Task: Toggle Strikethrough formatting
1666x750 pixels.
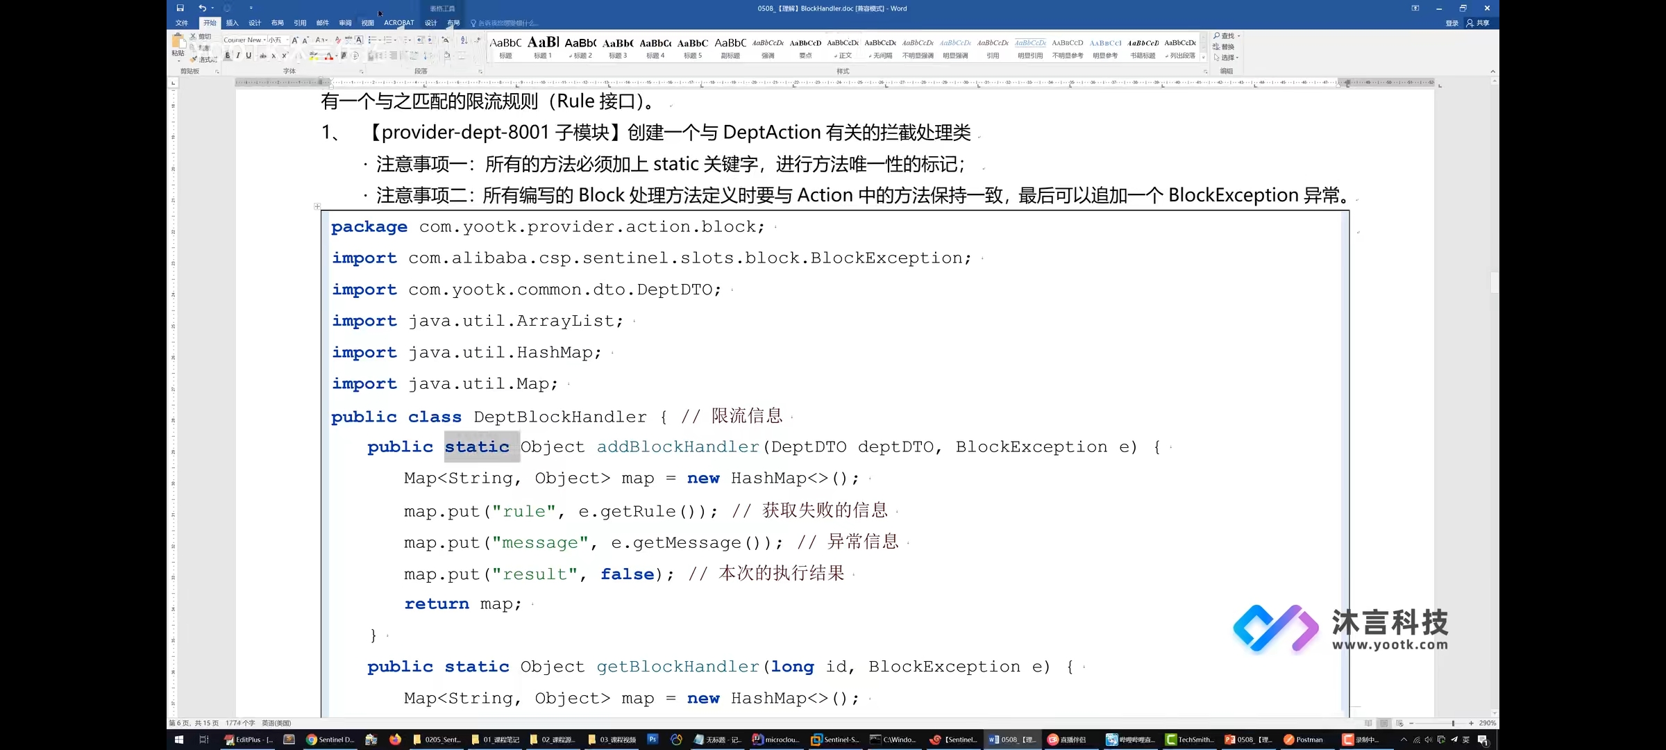Action: click(x=263, y=56)
